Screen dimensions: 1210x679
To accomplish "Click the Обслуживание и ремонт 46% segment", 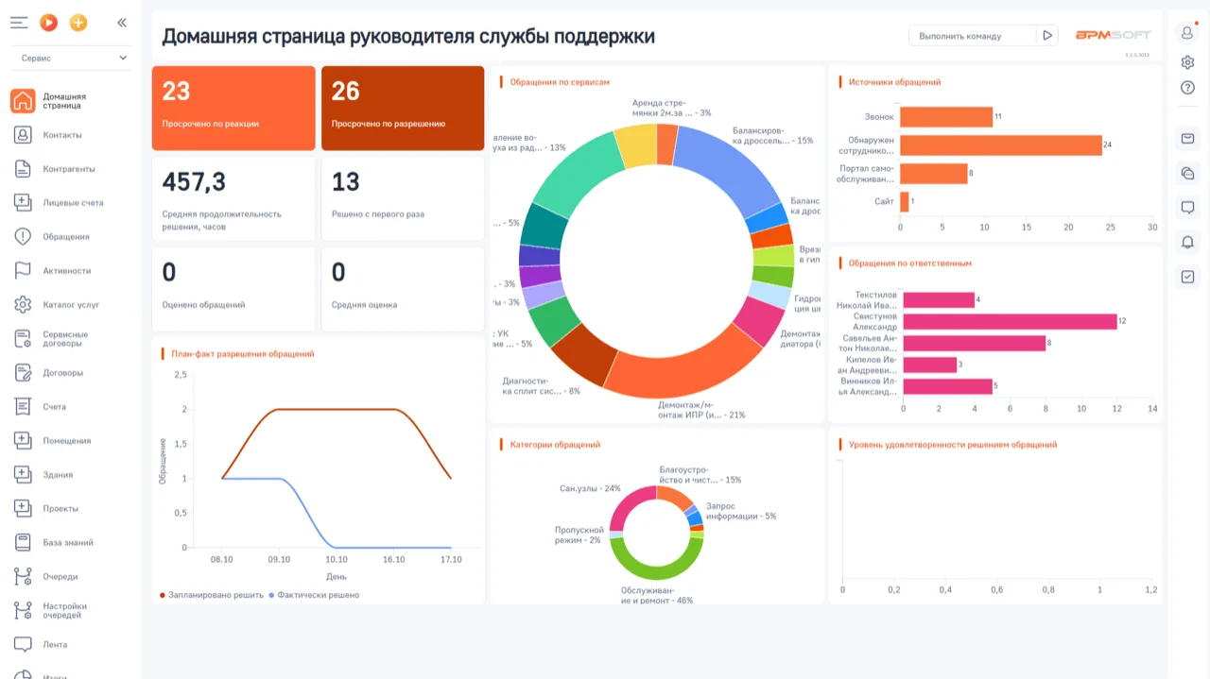I will pos(656,565).
